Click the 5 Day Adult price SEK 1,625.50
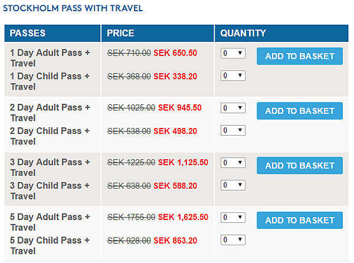This screenshot has height=263, width=354. [183, 217]
